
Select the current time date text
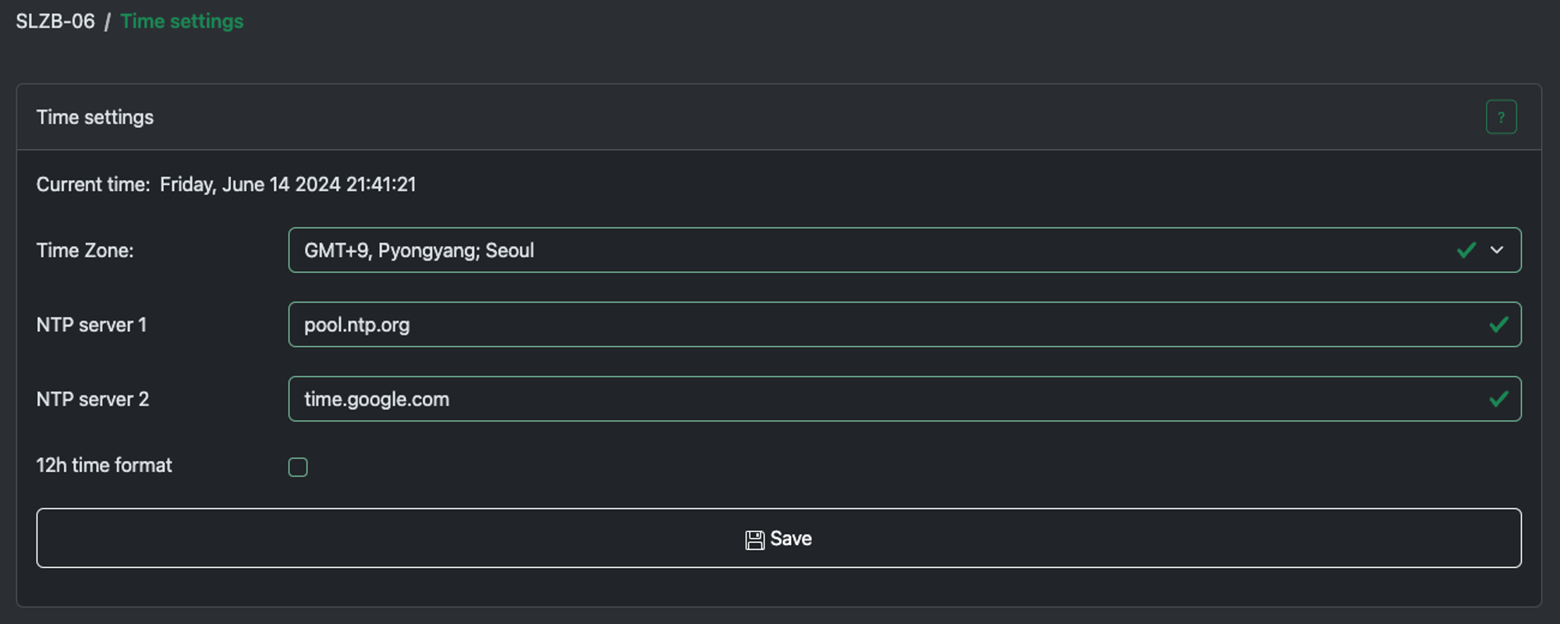click(x=288, y=184)
